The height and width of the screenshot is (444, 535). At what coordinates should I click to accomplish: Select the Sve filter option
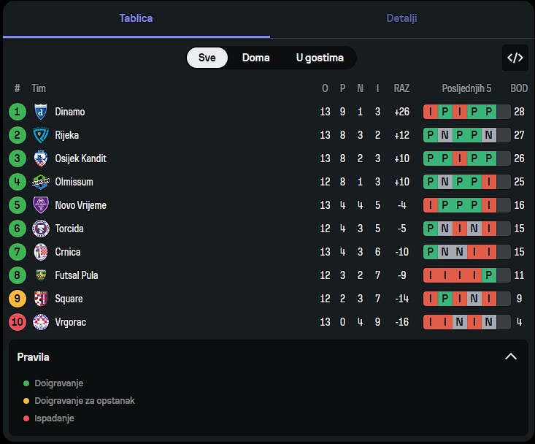207,58
